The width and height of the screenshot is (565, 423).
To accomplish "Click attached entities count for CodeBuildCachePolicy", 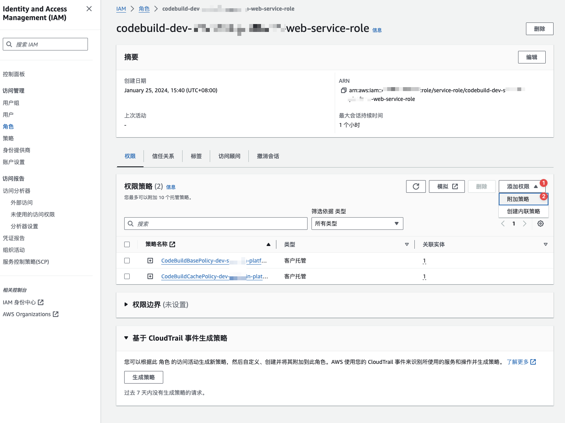I will click(x=424, y=276).
